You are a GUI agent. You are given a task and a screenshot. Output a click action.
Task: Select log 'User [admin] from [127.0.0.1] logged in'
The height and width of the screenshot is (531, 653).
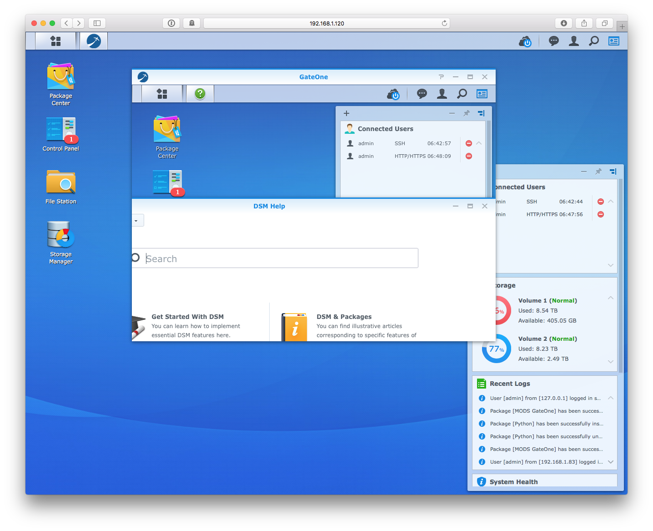(x=545, y=398)
